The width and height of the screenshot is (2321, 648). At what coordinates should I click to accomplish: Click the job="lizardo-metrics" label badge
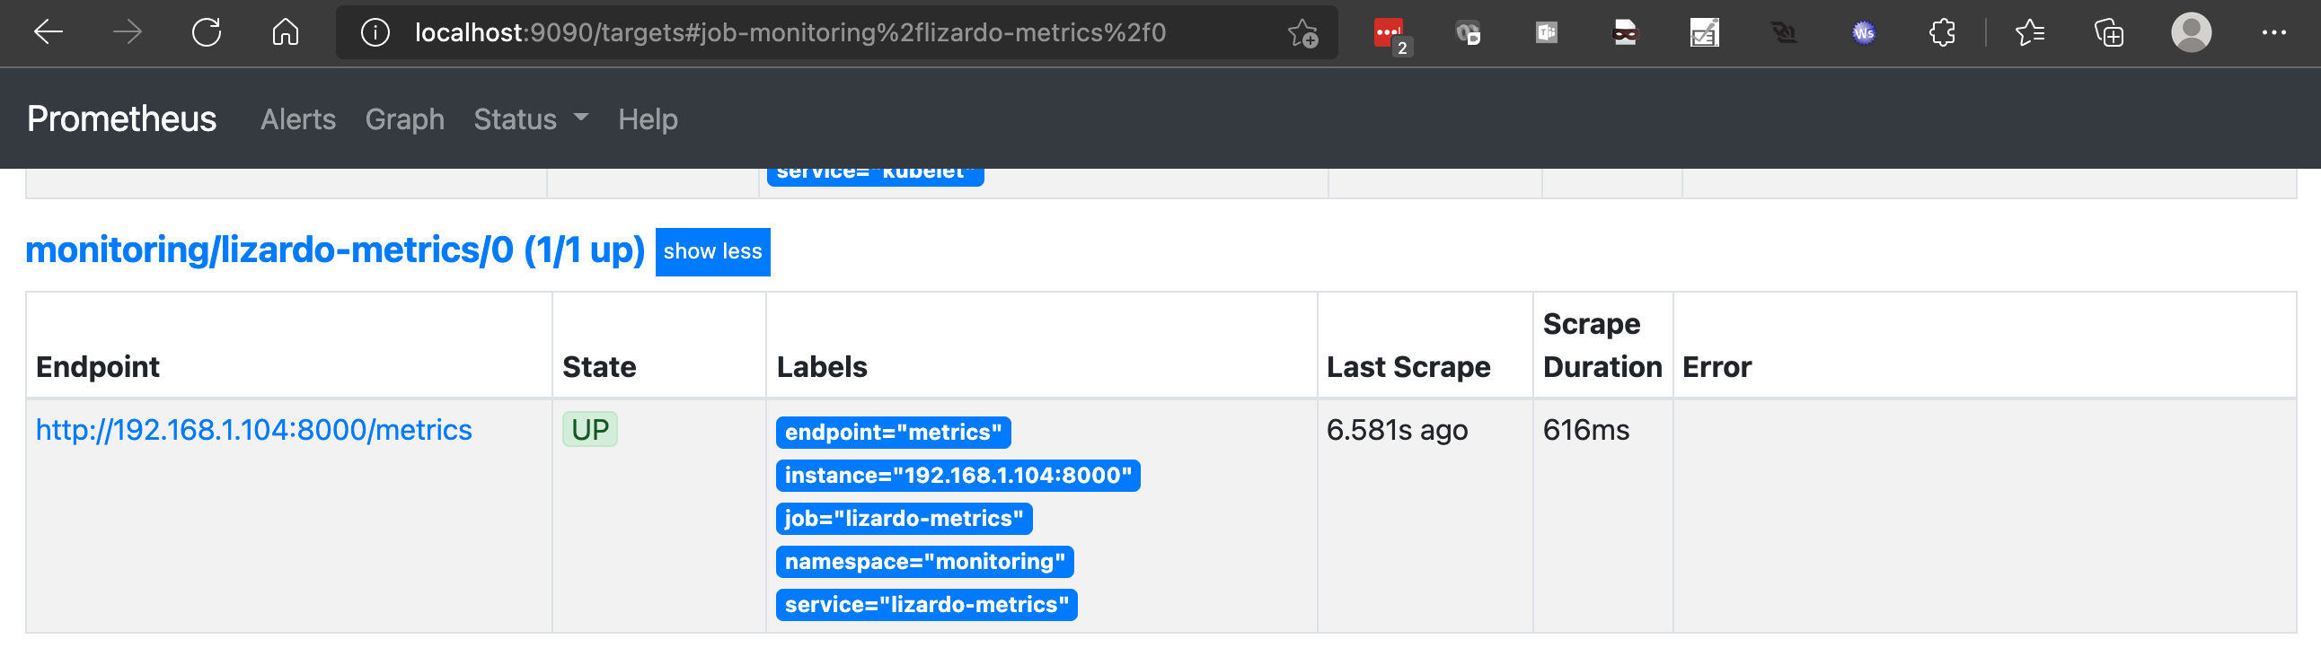904,519
